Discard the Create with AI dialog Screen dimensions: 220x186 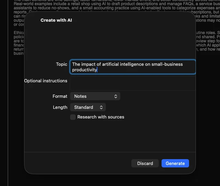pos(145,163)
